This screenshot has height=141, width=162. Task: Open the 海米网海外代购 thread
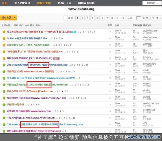coord(36,98)
